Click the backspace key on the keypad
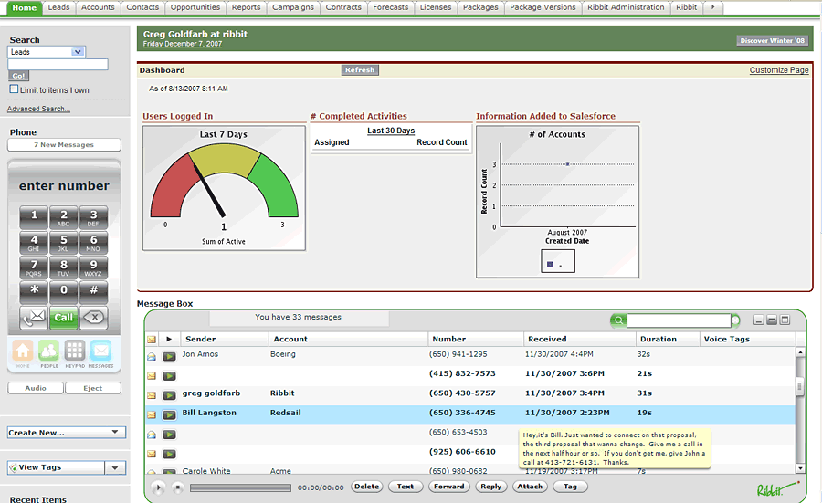 [94, 318]
